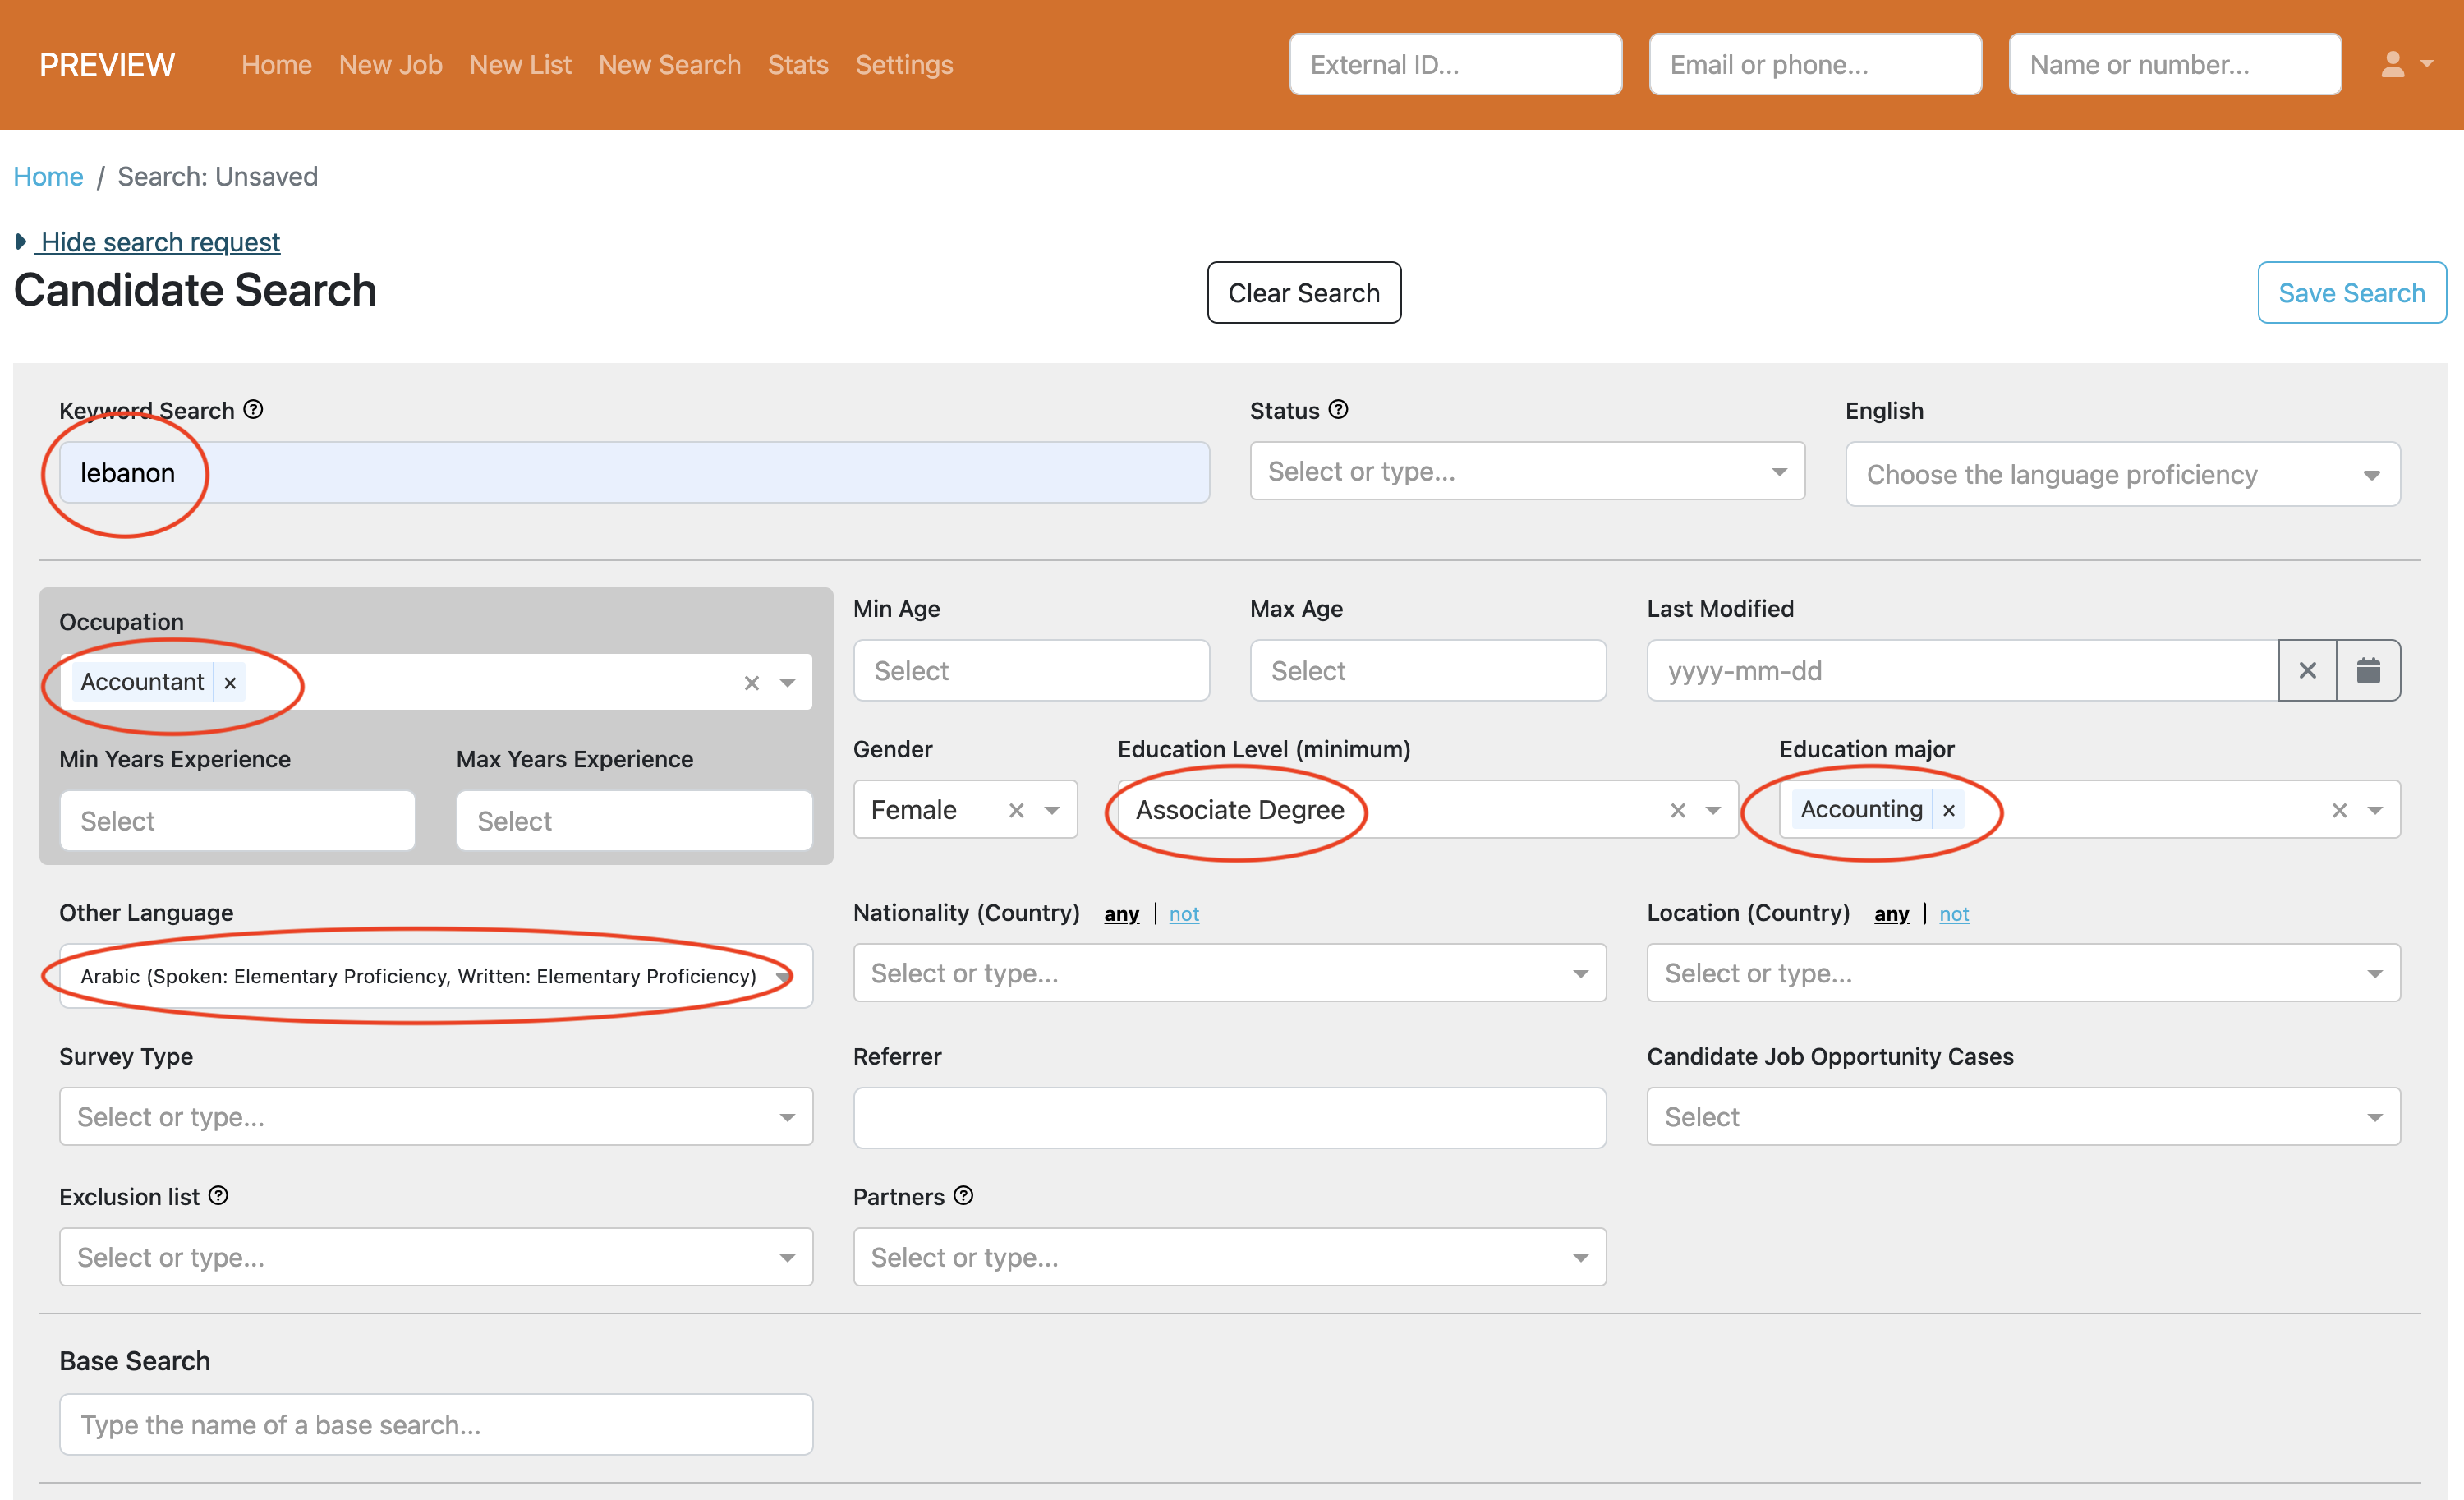Viewport: 2464px width, 1500px height.
Task: Clear the Female gender selection
Action: click(1016, 810)
